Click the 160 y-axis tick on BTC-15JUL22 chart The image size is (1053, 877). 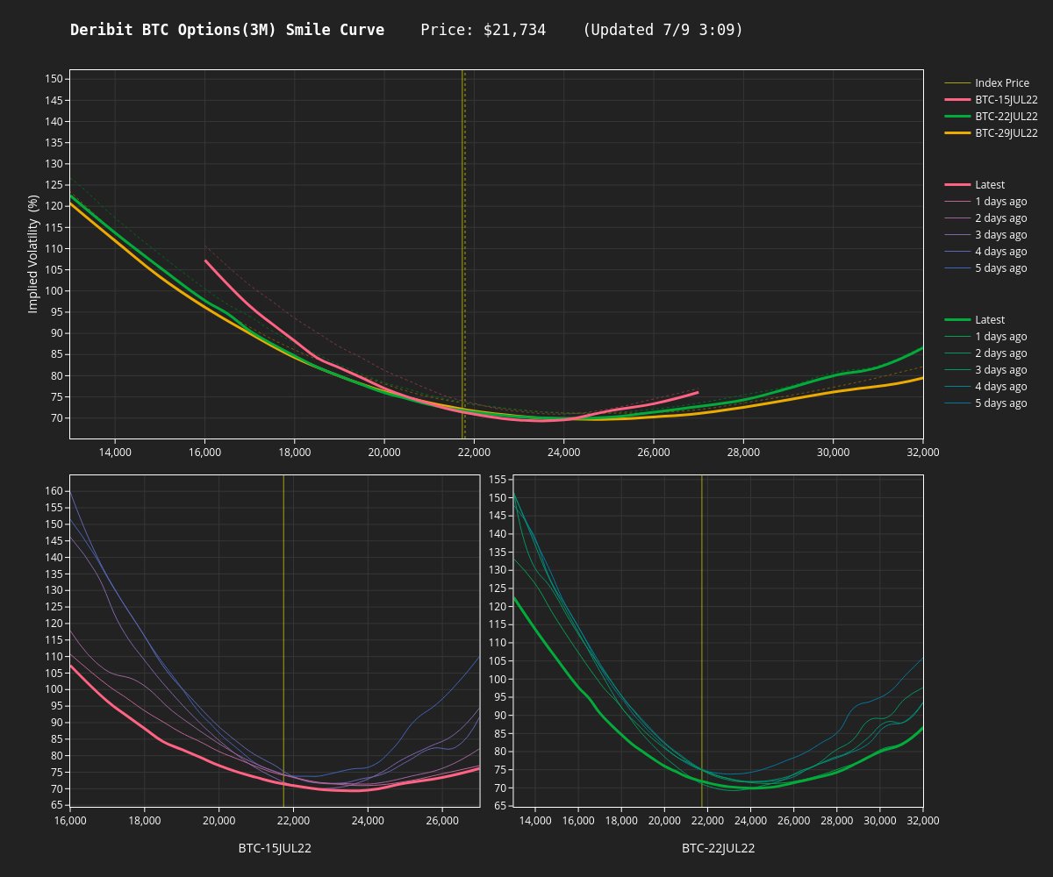tap(54, 491)
